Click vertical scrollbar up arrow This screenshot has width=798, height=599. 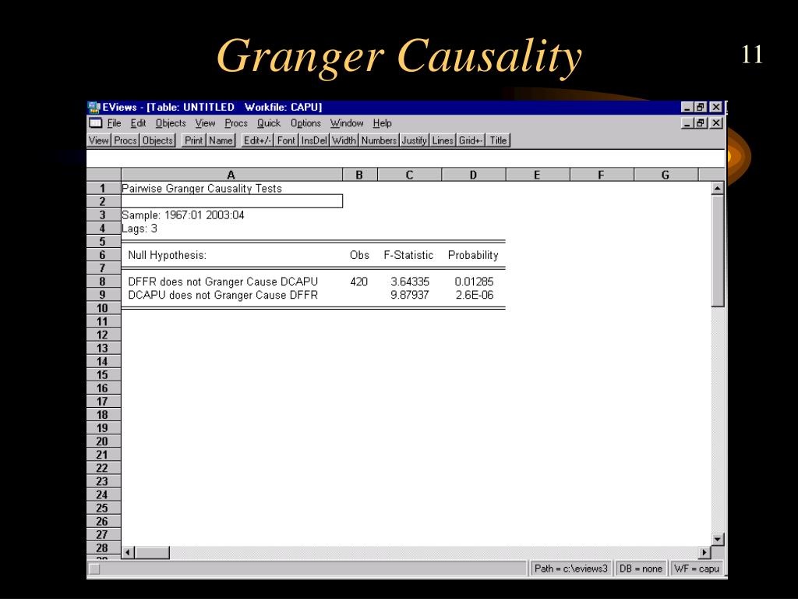(718, 188)
